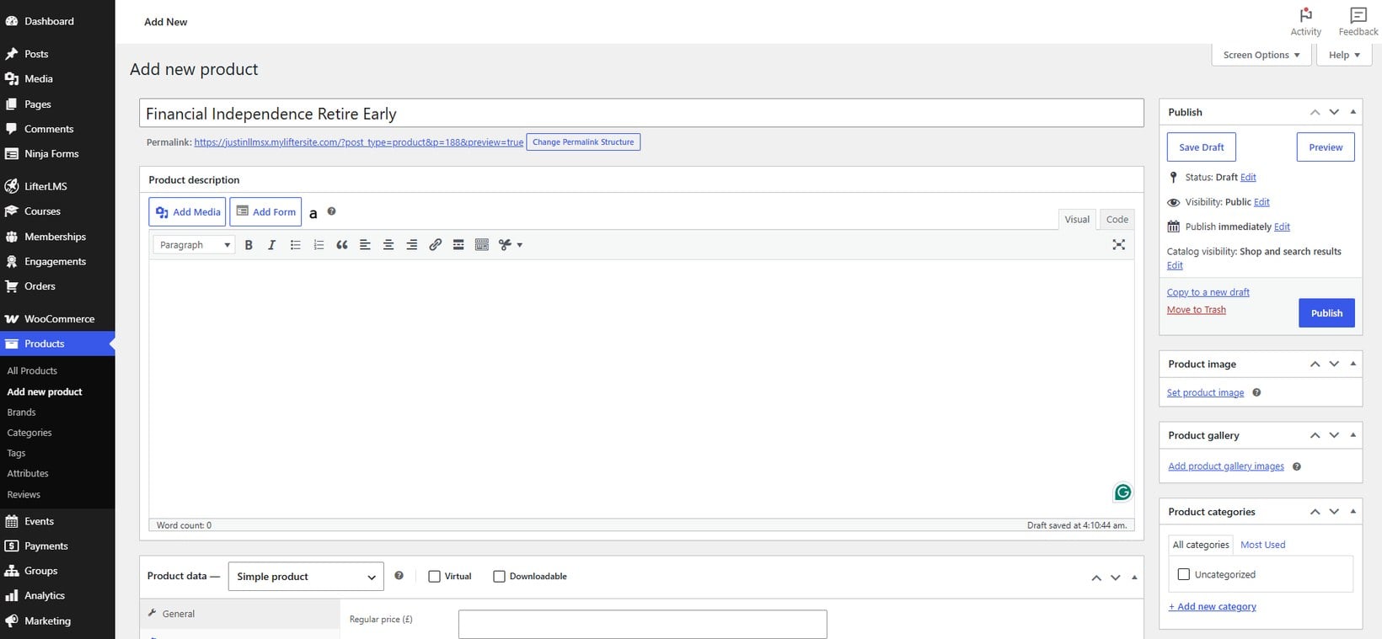Toggle italic formatting in editor toolbar
This screenshot has height=639, width=1382.
coord(271,245)
